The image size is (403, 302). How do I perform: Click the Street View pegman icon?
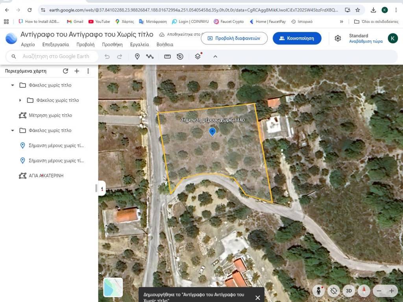point(318,291)
